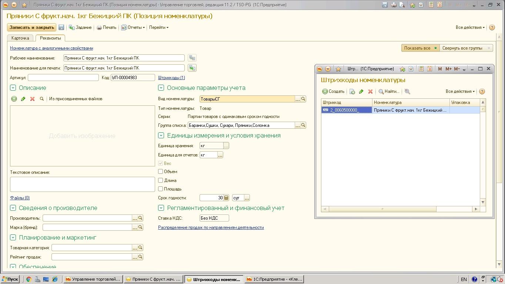Click the Вес checkbox

pyautogui.click(x=160, y=163)
